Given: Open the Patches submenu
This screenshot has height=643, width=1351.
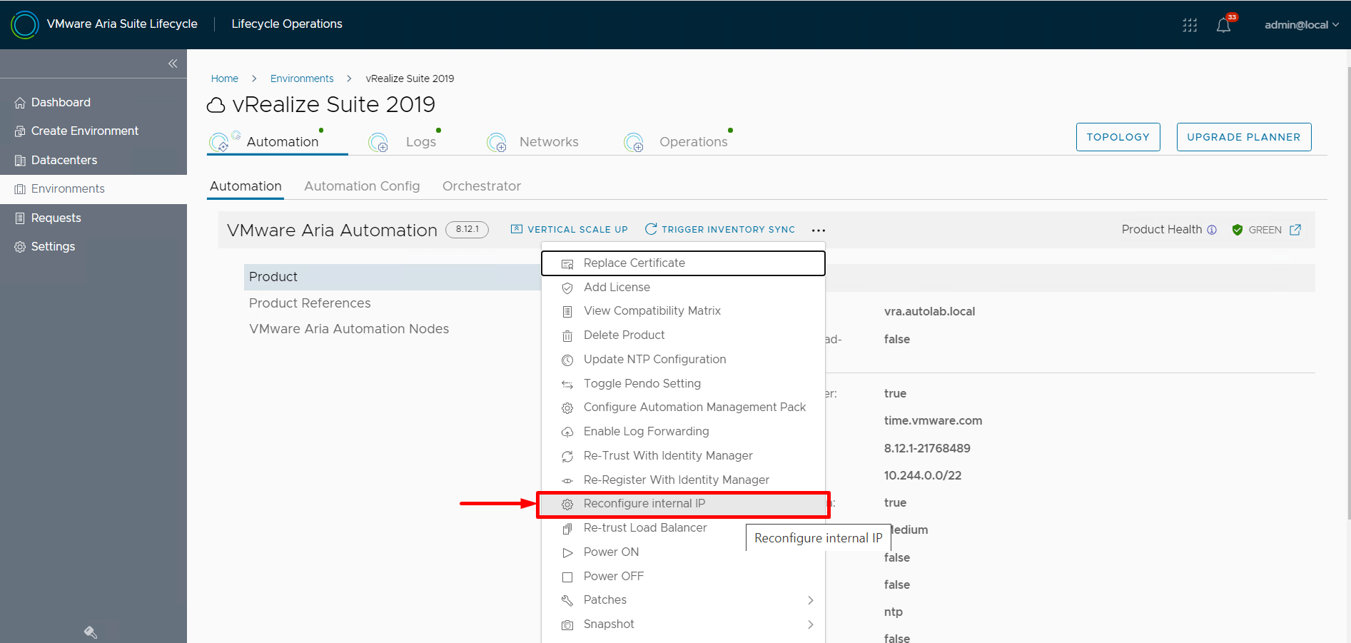Looking at the screenshot, I should click(x=684, y=600).
